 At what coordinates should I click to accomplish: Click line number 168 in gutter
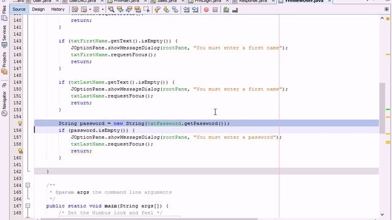[18, 213]
